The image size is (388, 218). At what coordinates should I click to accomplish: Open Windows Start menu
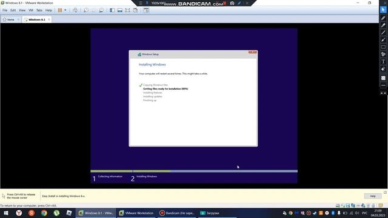click(x=6, y=213)
